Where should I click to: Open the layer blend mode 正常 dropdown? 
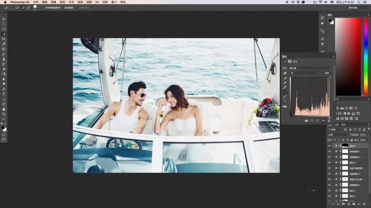click(x=337, y=135)
